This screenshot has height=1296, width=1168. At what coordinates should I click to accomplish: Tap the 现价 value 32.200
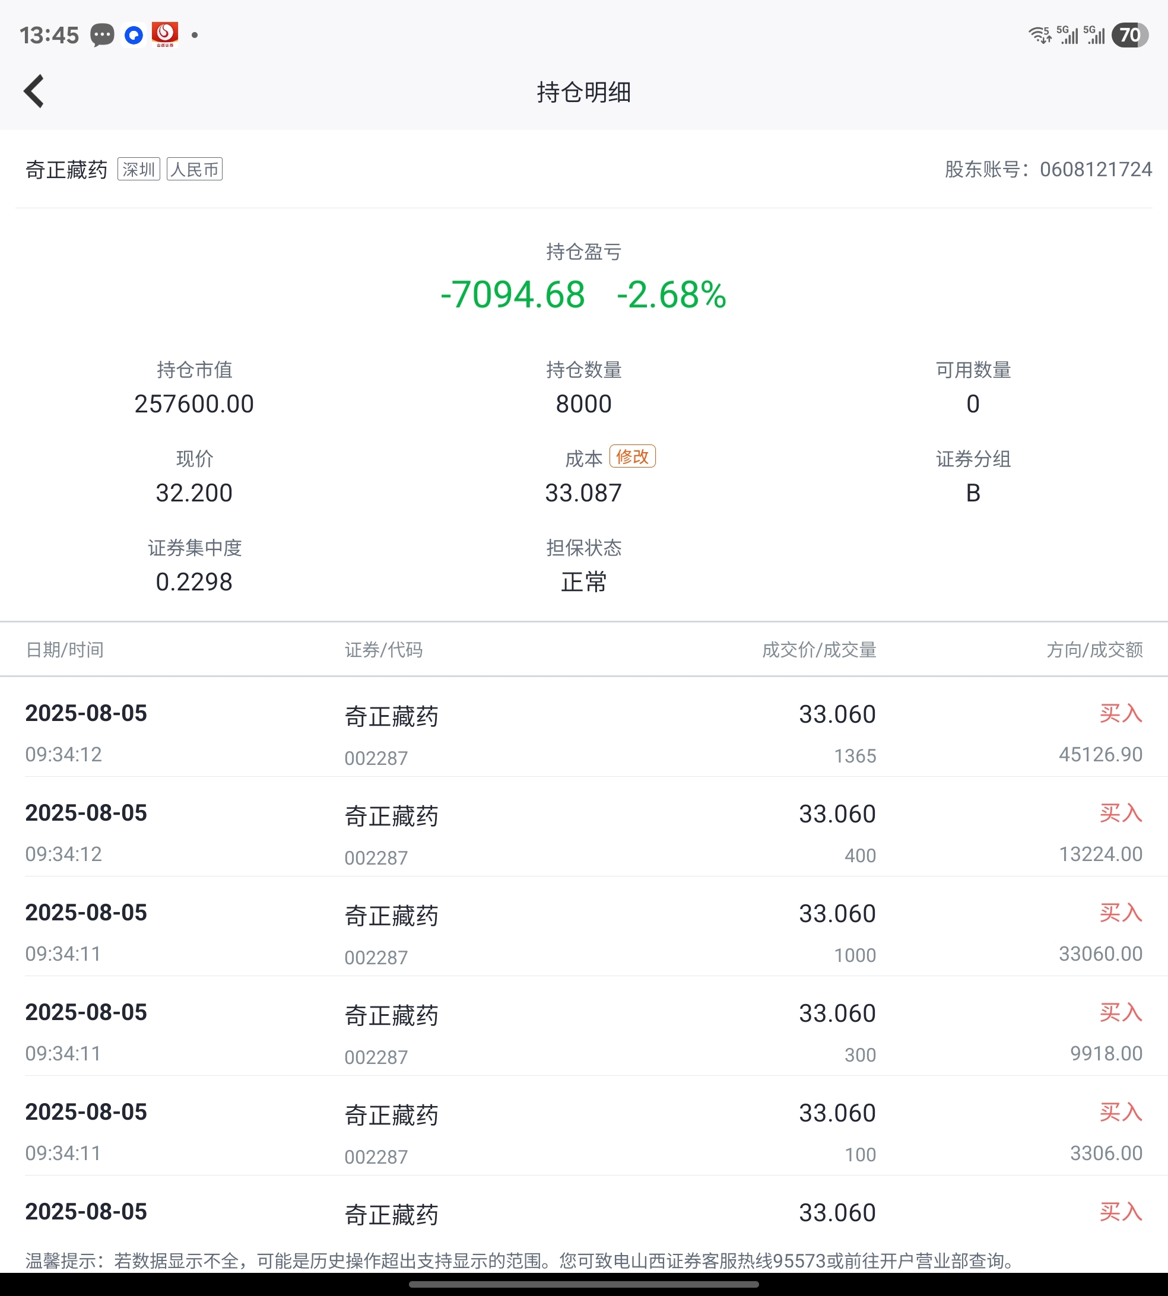click(x=195, y=493)
